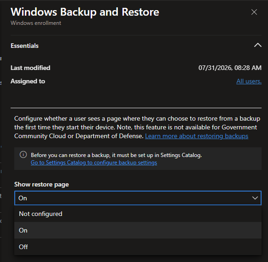268x262 pixels.
Task: Click the Essentials heading
Action: pyautogui.click(x=24, y=46)
